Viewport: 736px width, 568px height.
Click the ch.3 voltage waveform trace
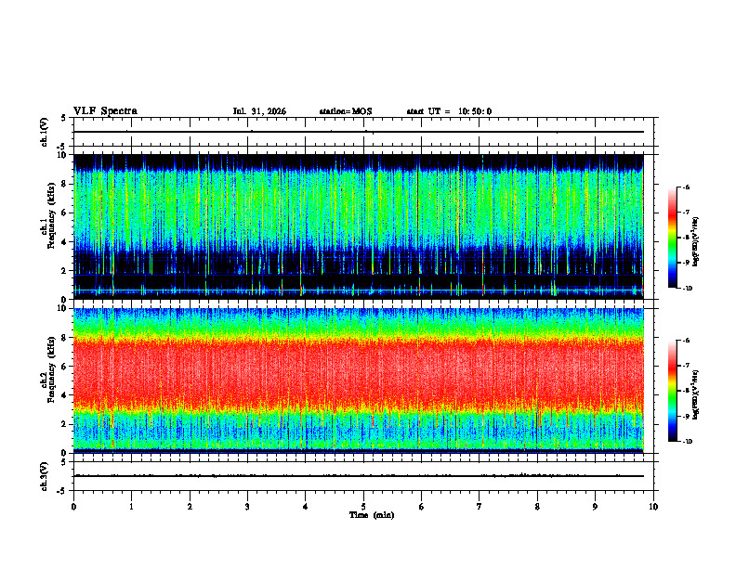pos(359,476)
